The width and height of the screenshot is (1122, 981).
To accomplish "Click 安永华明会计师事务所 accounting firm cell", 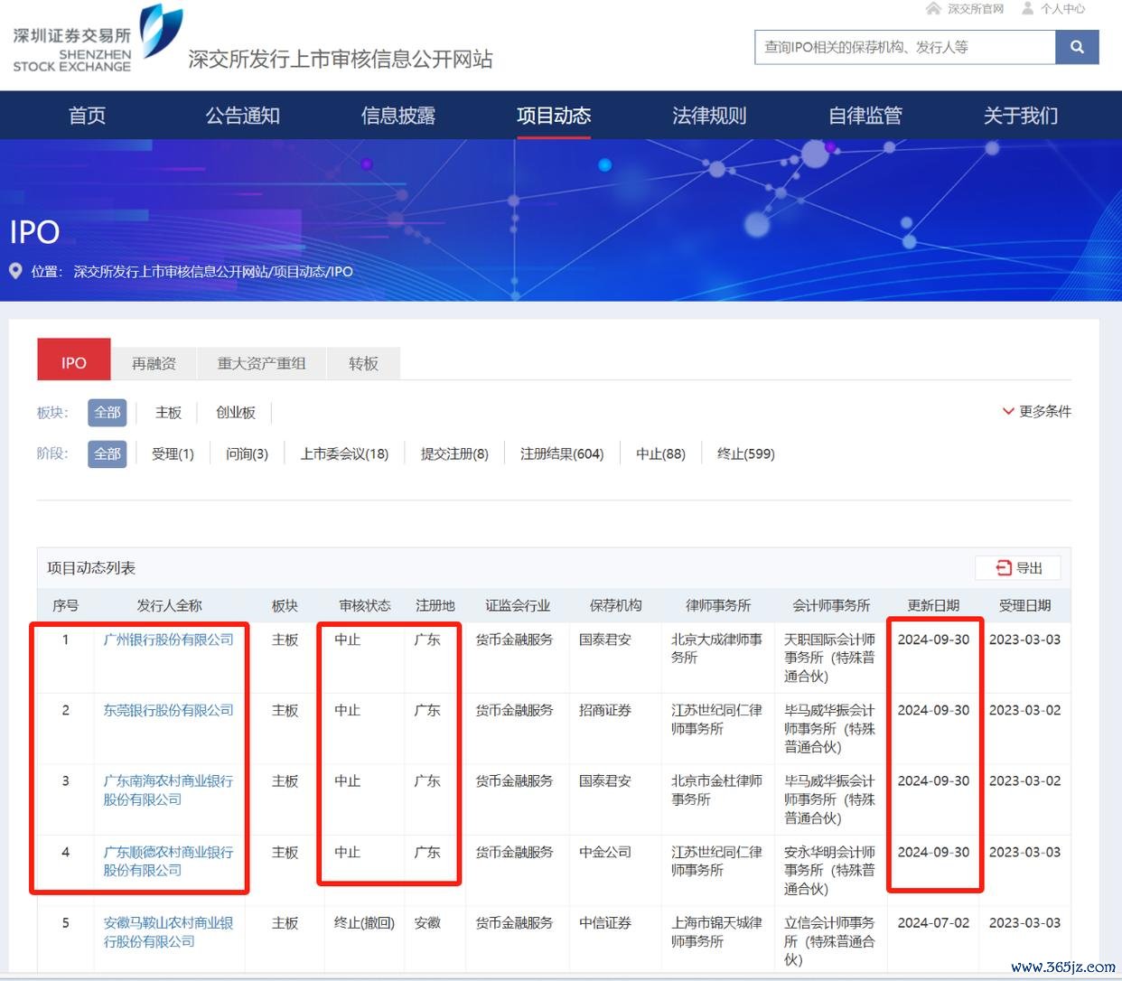I will (x=829, y=870).
